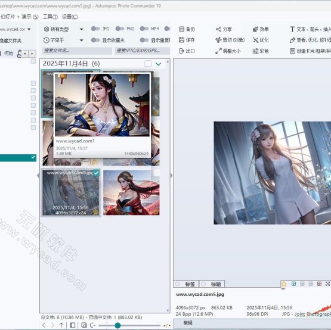
Task: Open the 设置(C) menu
Action: 70,17
